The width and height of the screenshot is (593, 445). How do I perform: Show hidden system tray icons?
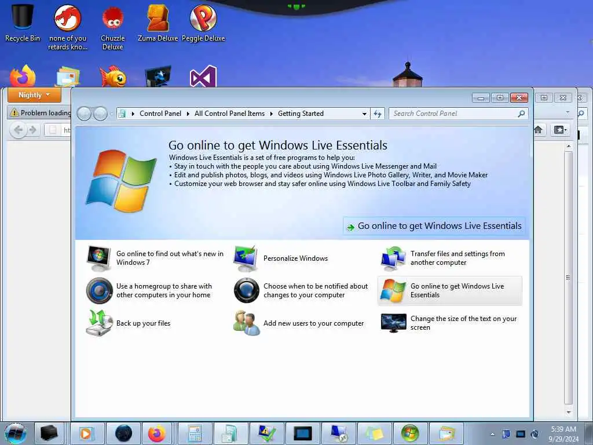(492, 435)
